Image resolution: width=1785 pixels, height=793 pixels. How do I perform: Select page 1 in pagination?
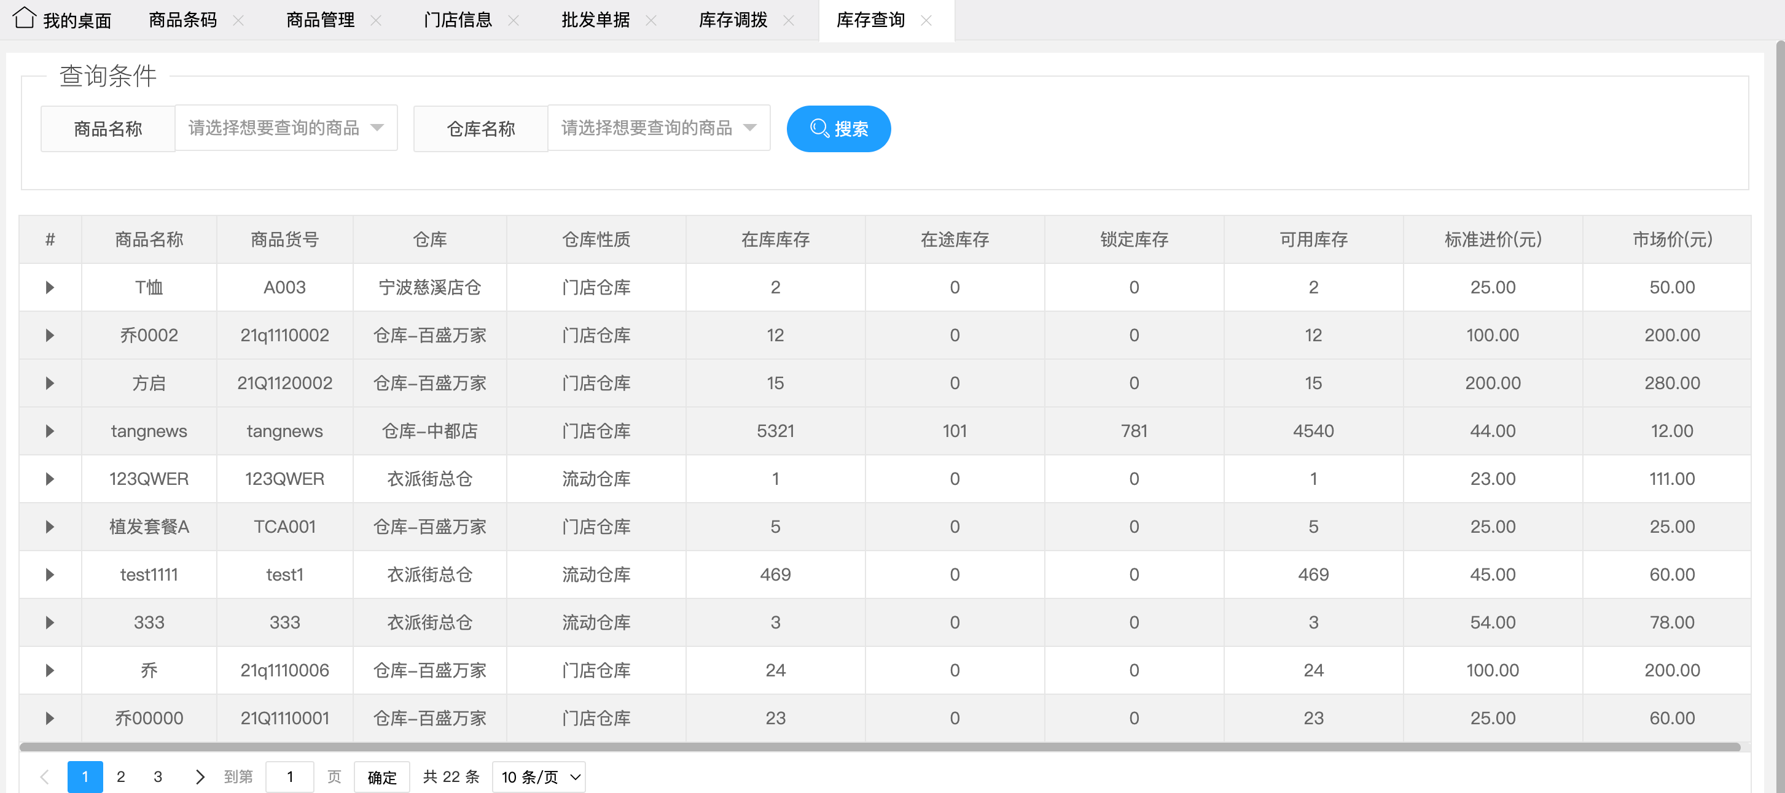[x=85, y=776]
